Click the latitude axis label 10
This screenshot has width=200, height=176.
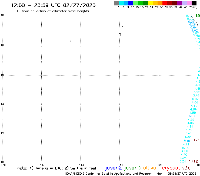2,162
